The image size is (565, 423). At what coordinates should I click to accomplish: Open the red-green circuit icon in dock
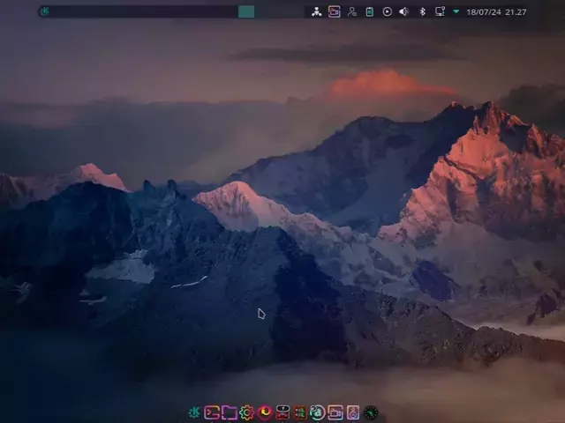coord(300,412)
